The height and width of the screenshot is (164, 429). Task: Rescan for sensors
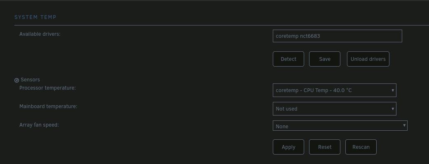tap(361, 147)
